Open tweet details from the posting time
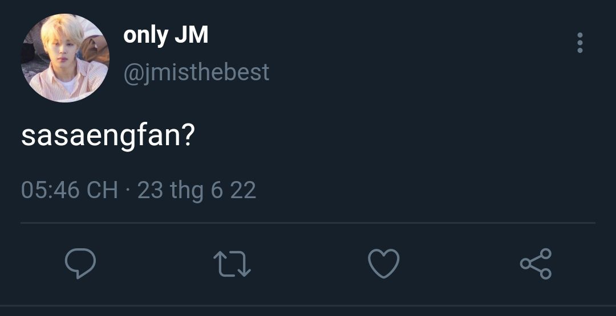The image size is (616, 316). tap(69, 190)
